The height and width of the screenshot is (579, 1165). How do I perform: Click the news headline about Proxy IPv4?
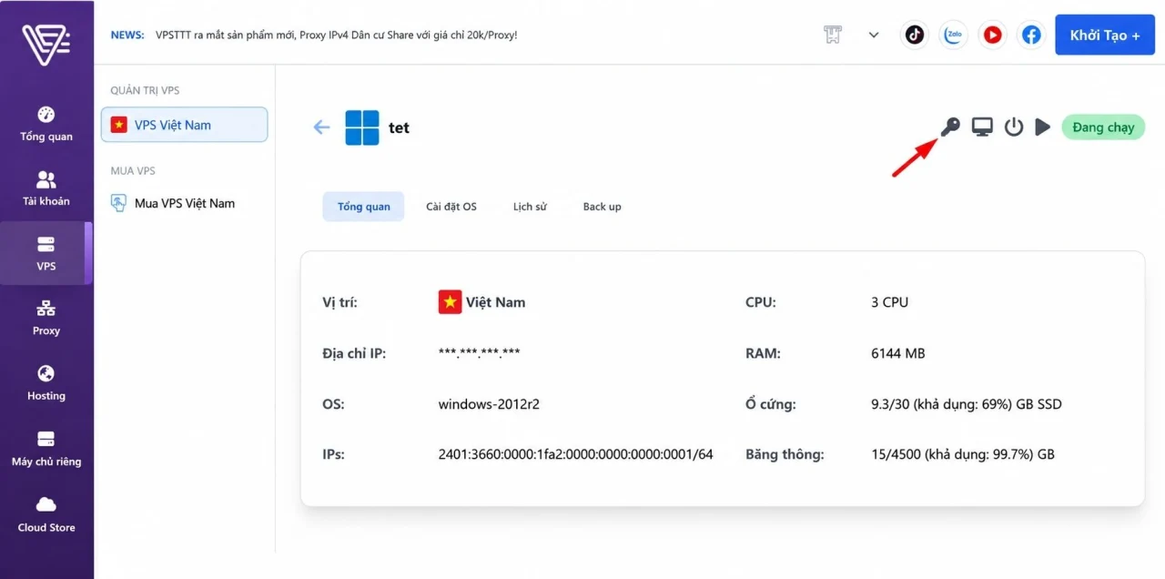336,35
